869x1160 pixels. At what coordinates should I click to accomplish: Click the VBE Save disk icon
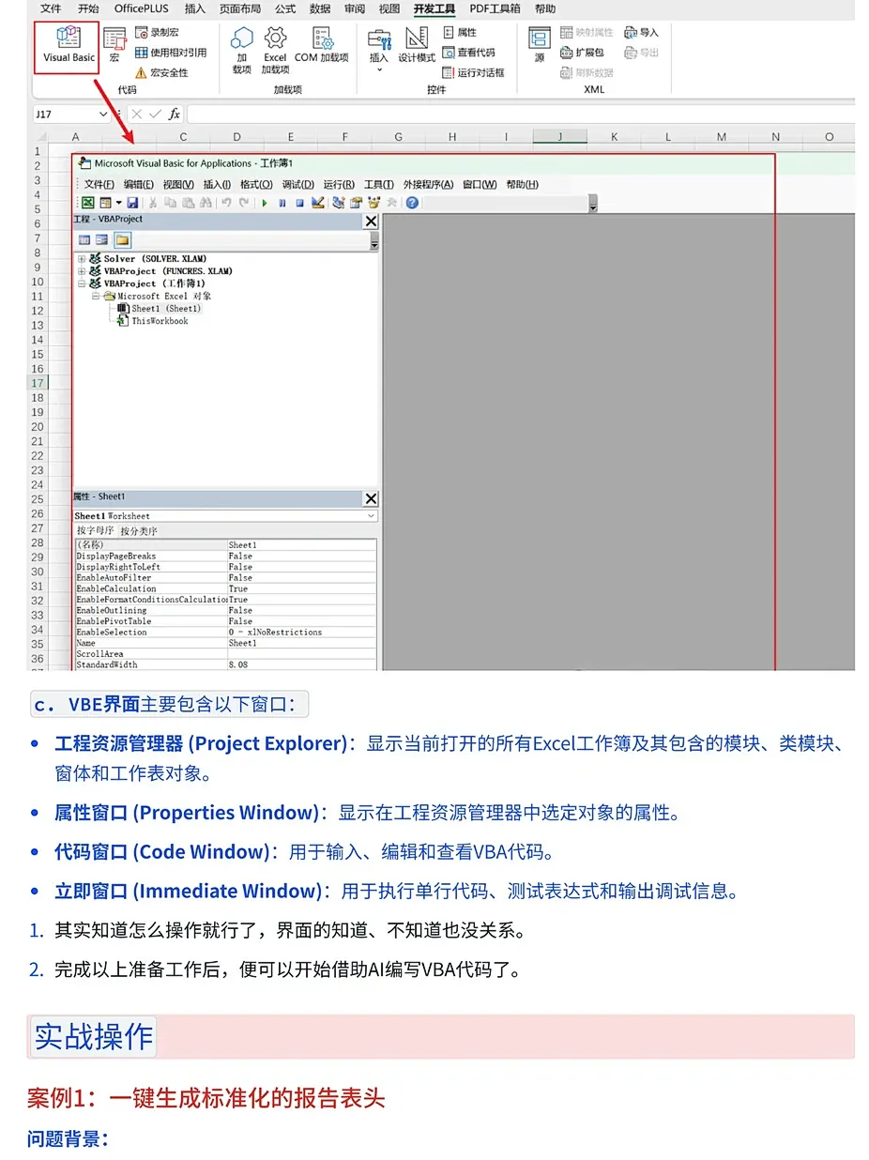pos(132,203)
